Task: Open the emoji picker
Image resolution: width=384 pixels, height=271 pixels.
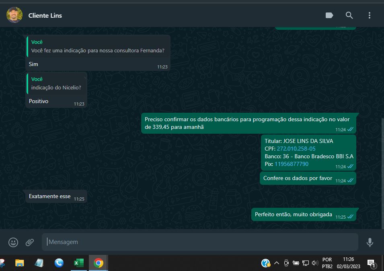Action: tap(13, 242)
